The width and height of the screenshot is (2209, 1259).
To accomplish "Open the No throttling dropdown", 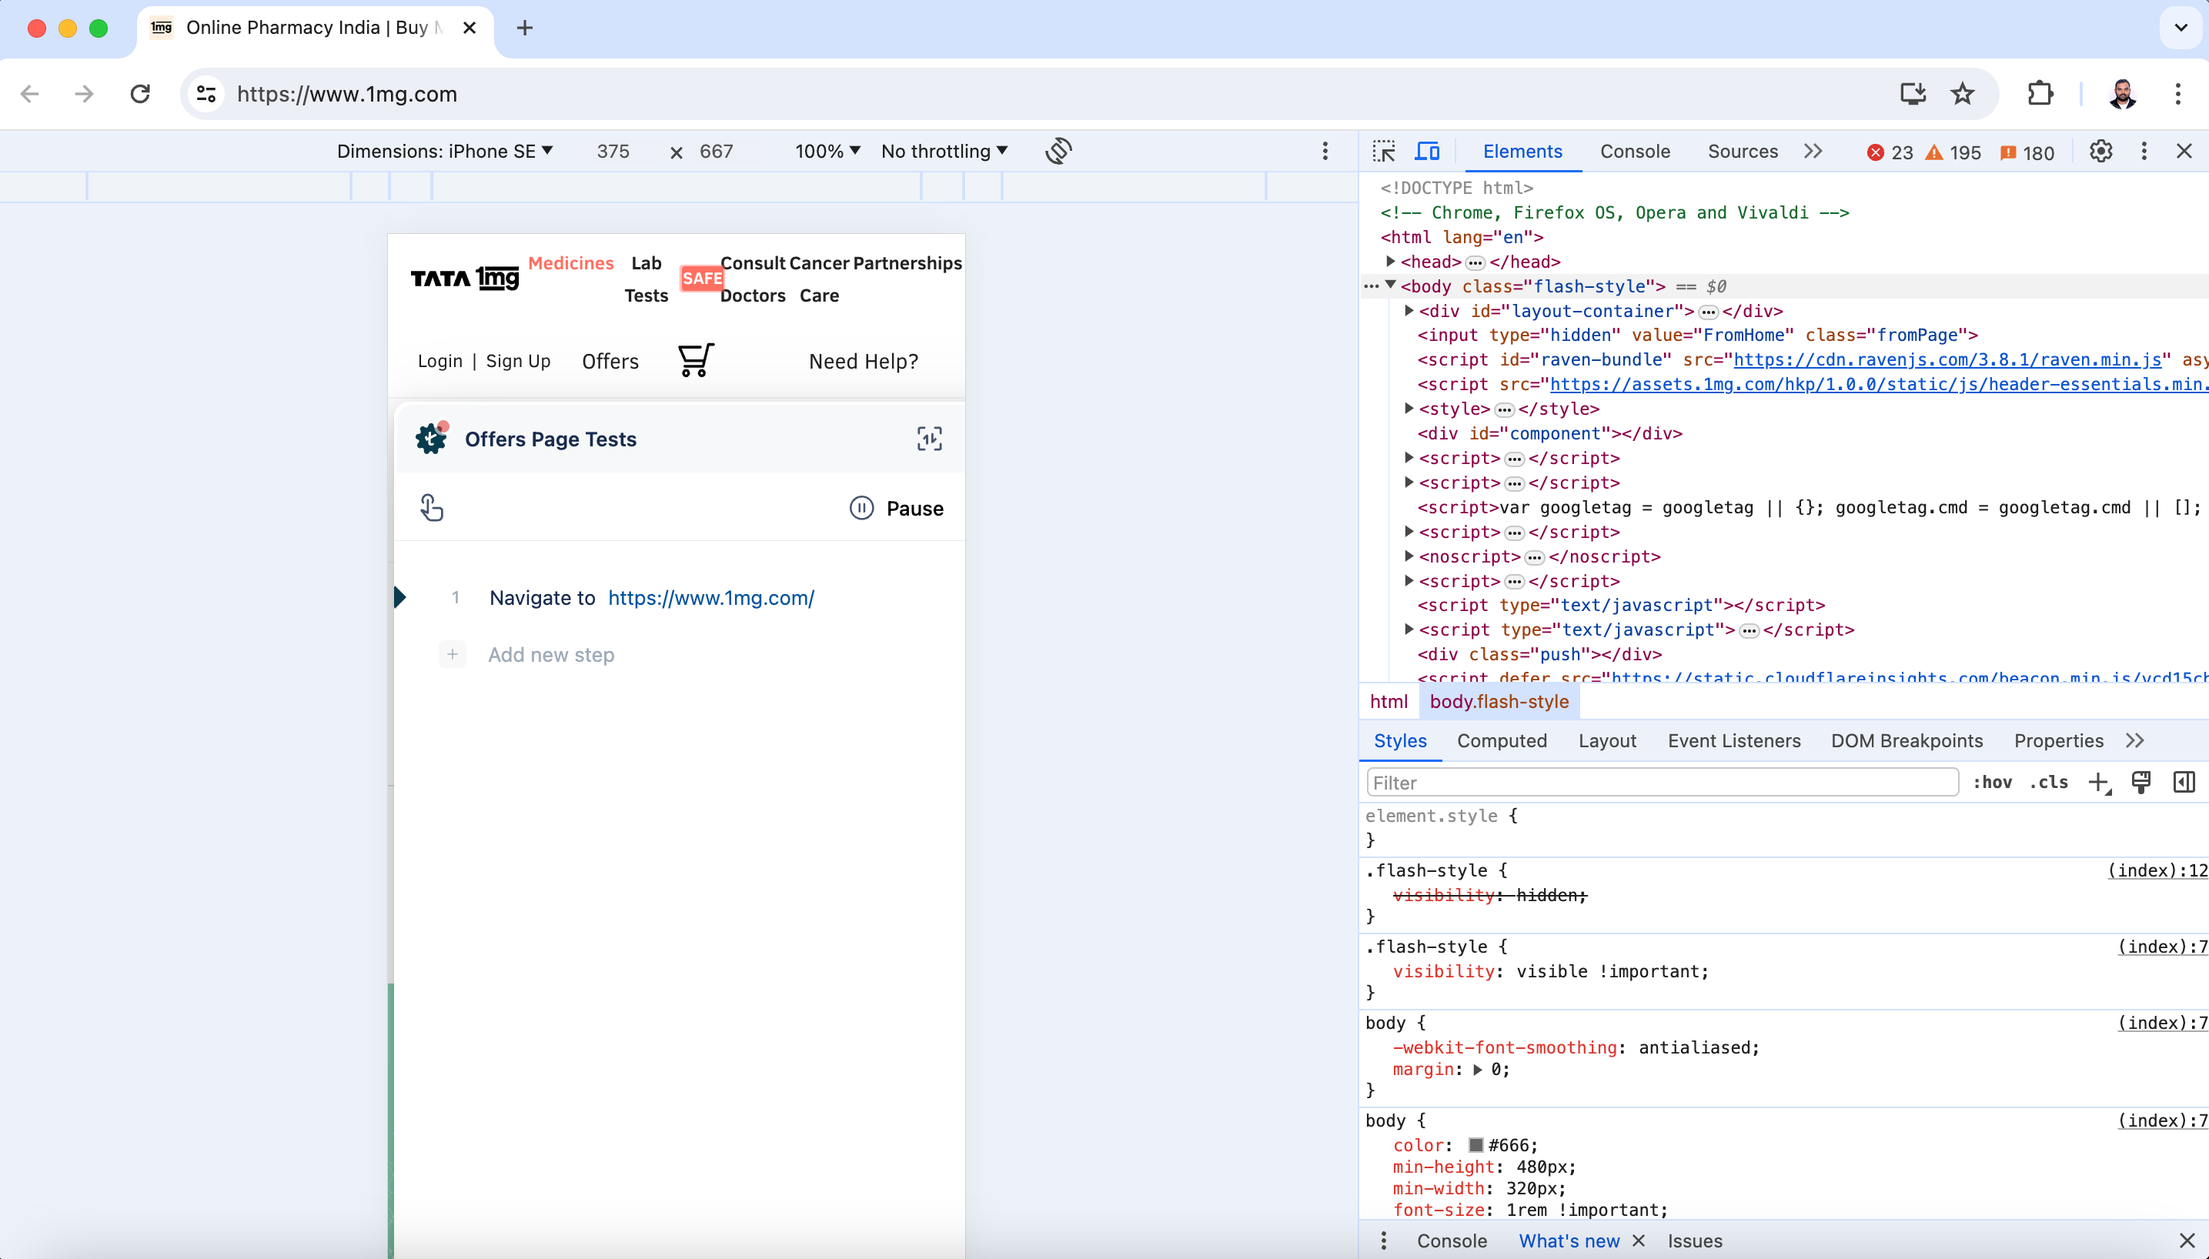I will (x=944, y=152).
